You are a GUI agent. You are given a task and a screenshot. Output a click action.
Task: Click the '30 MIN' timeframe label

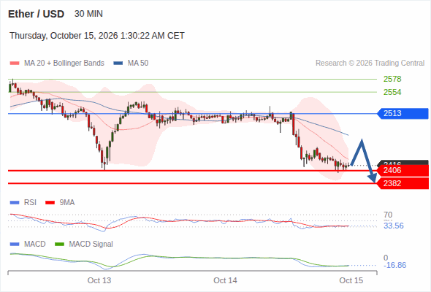[88, 14]
